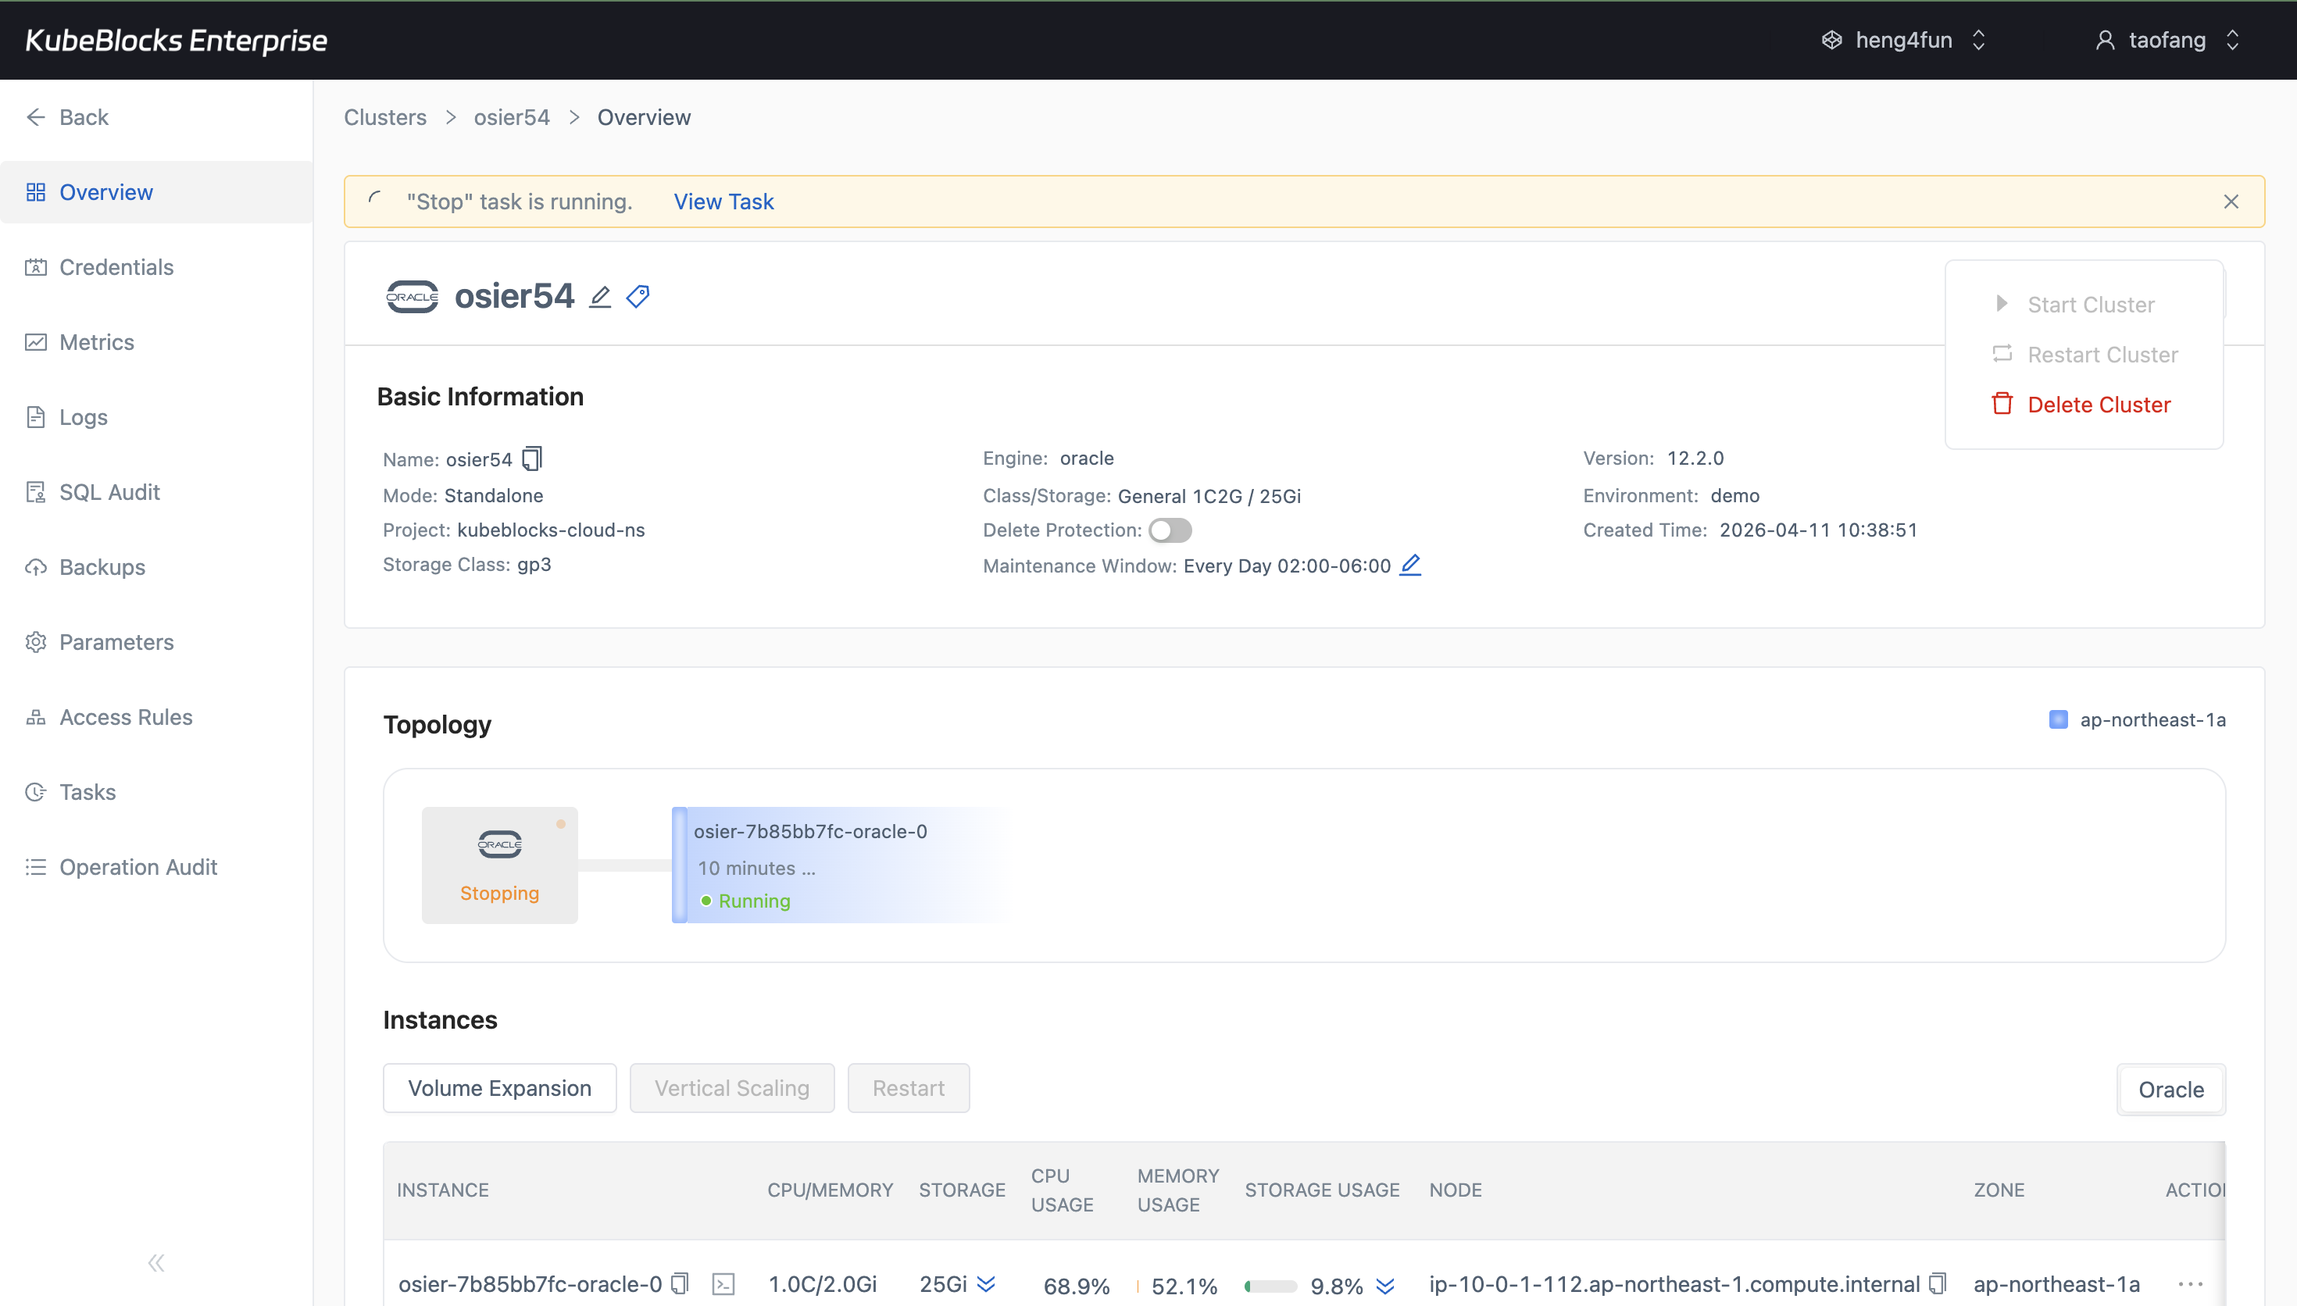The width and height of the screenshot is (2297, 1306).
Task: Select the Delete Cluster trash icon
Action: point(2002,404)
